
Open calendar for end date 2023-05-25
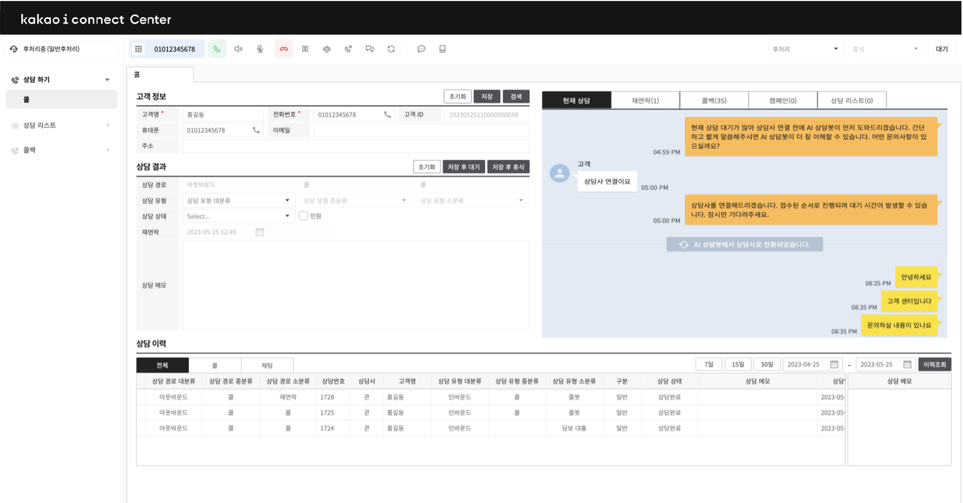click(x=907, y=364)
